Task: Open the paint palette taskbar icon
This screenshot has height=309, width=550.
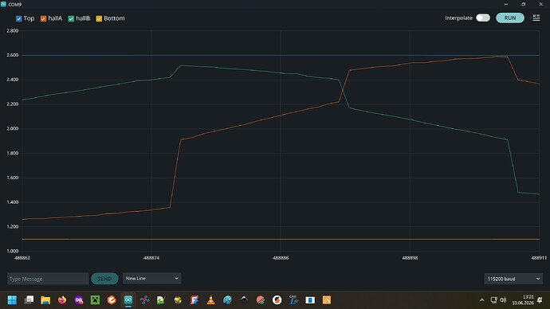Action: pos(227,300)
